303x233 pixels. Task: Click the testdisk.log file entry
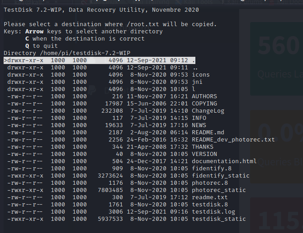[x=213, y=211]
